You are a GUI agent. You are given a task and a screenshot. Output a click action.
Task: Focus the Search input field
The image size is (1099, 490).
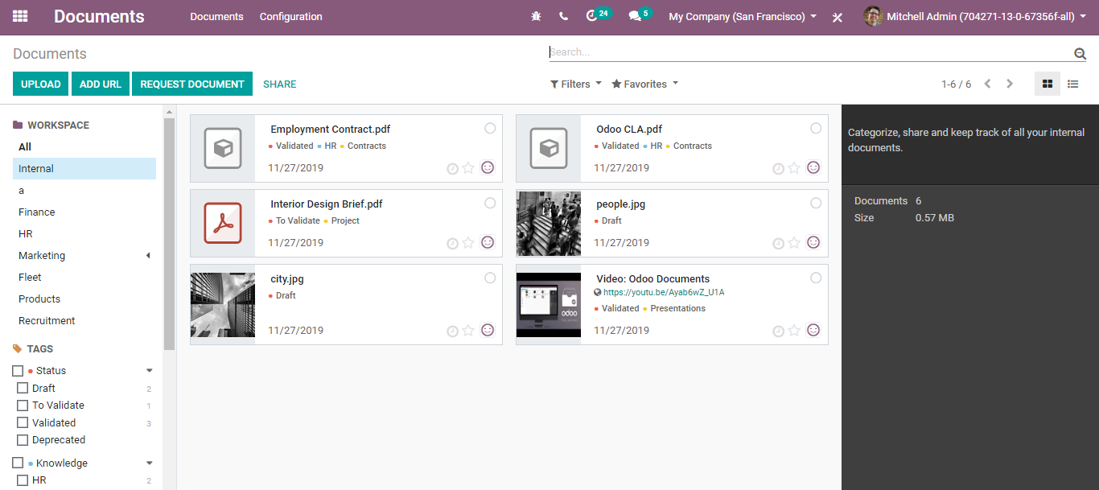811,52
